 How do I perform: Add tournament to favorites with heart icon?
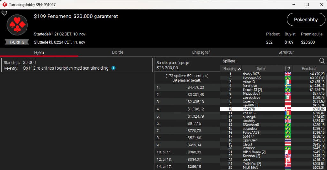pyautogui.click(x=4, y=13)
